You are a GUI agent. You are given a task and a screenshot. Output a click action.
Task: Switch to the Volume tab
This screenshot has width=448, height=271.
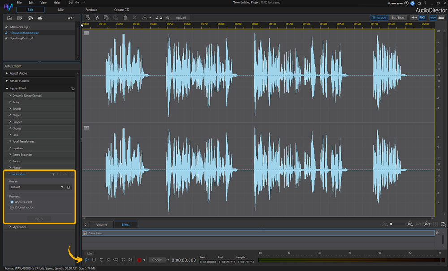101,224
